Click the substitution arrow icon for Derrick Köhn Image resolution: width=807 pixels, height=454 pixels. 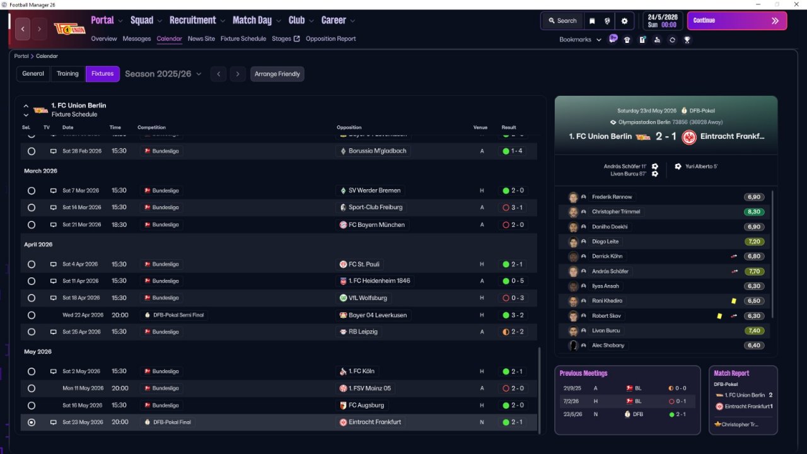734,257
